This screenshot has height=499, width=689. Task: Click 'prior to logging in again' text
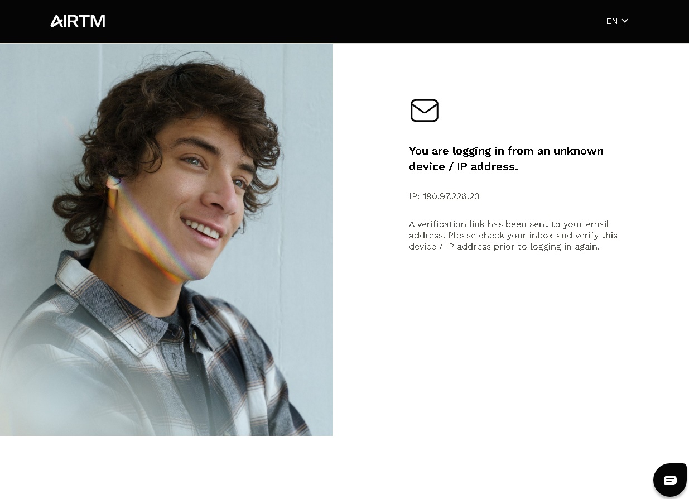click(x=547, y=247)
